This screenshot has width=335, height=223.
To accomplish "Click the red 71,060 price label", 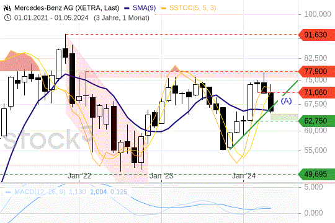I will [317, 93].
